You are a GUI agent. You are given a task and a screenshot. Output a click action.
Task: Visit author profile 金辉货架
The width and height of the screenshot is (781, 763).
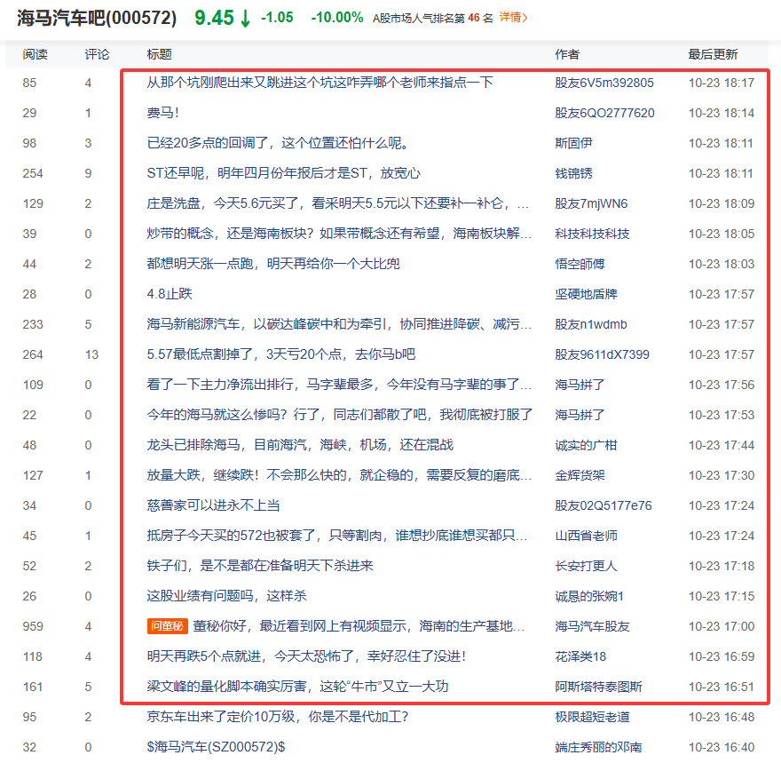pyautogui.click(x=580, y=475)
